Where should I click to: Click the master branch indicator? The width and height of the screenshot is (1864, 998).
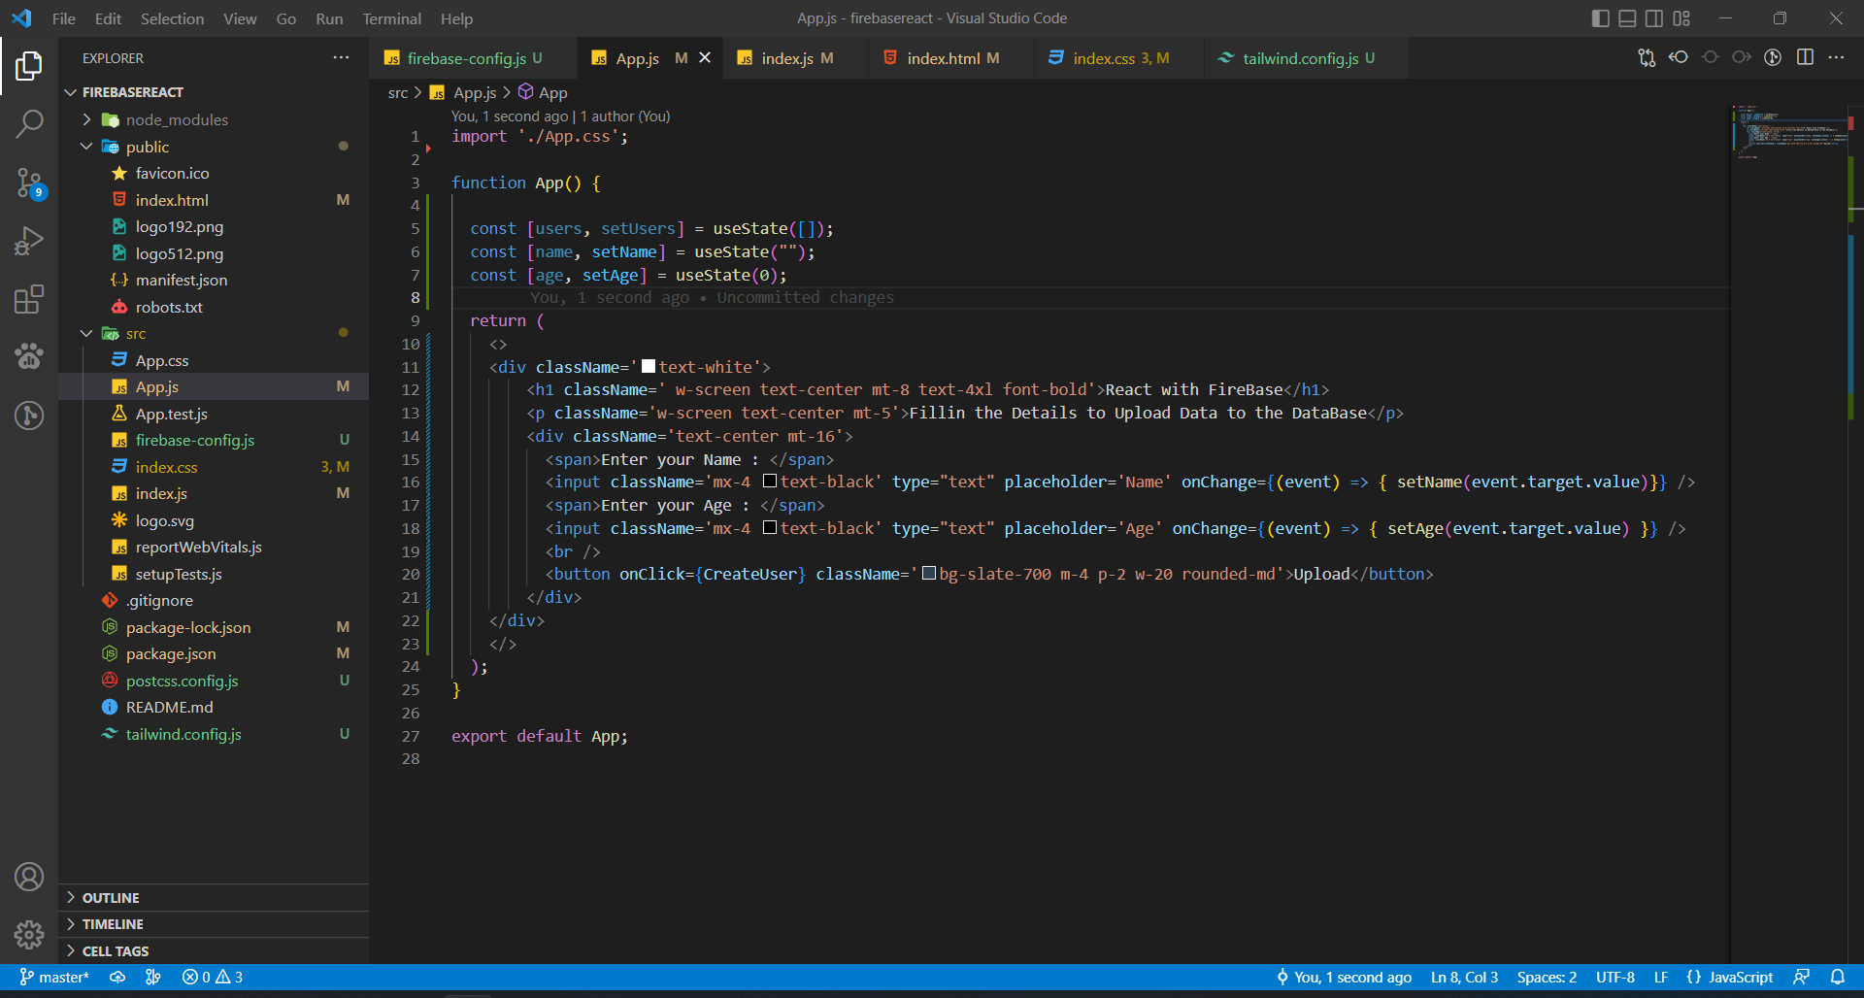point(53,977)
